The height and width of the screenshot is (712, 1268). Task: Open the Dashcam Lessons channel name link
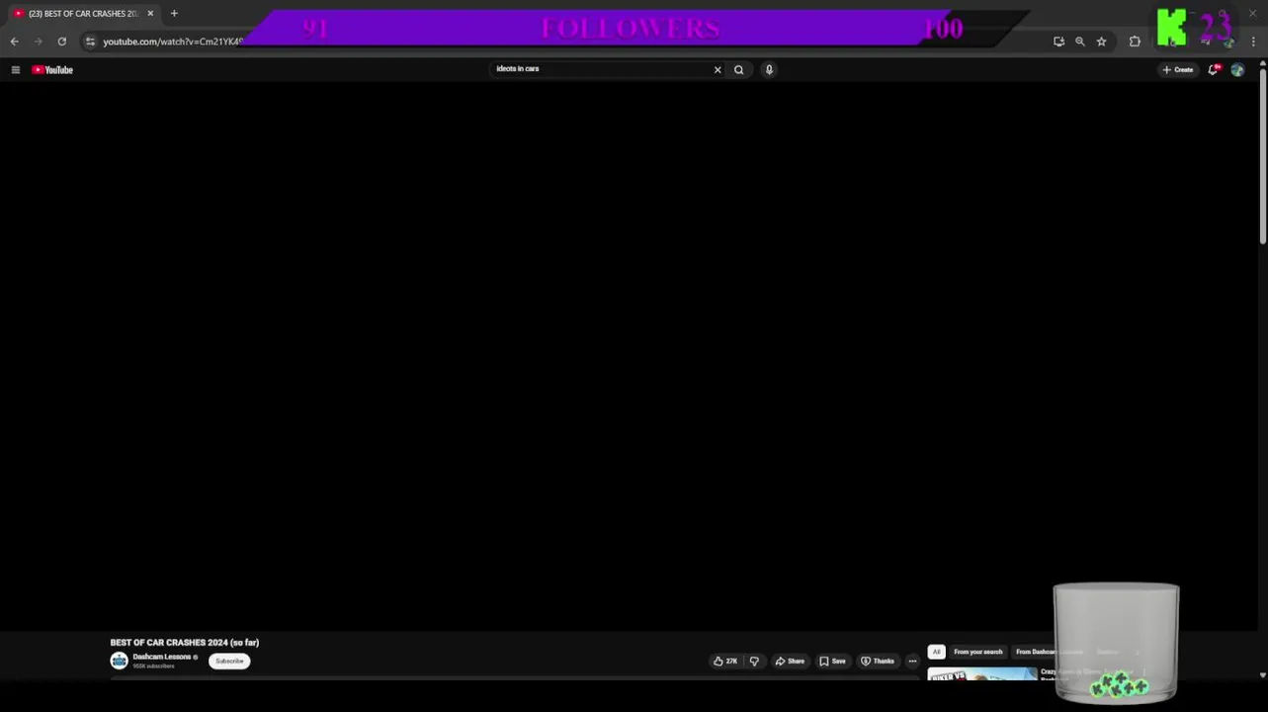(162, 657)
